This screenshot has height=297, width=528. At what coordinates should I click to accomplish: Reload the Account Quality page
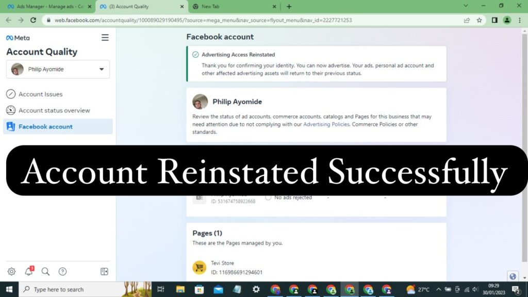(x=34, y=20)
